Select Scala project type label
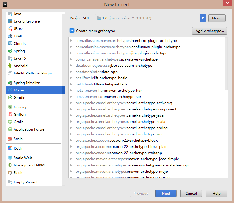Viewport: 234px width, 203px height. pos(18,139)
